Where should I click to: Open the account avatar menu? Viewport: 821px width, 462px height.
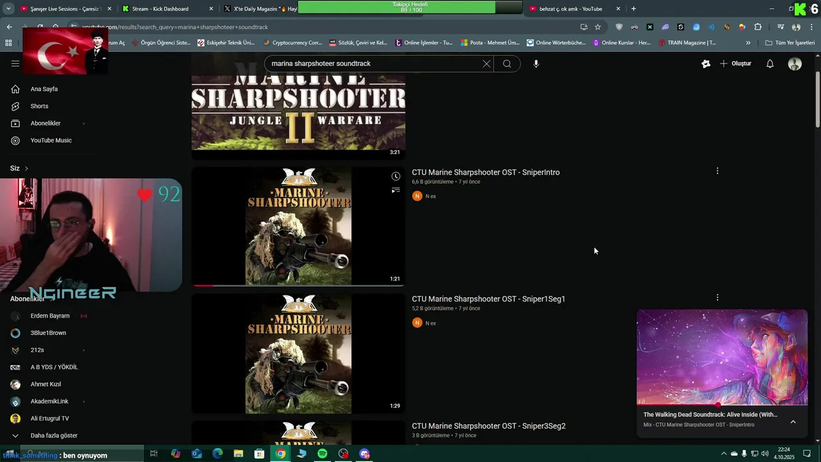pos(795,64)
